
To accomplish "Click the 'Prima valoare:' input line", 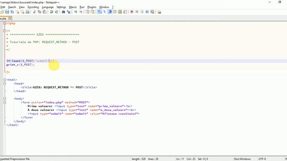I will click(80, 106).
